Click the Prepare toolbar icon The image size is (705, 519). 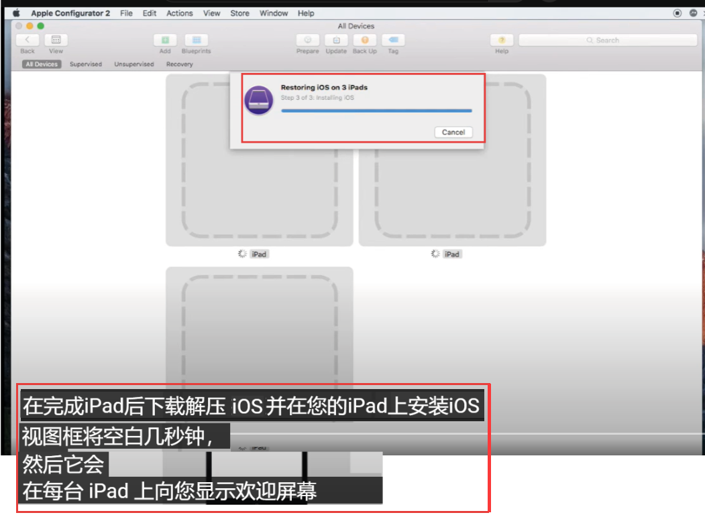pos(307,40)
